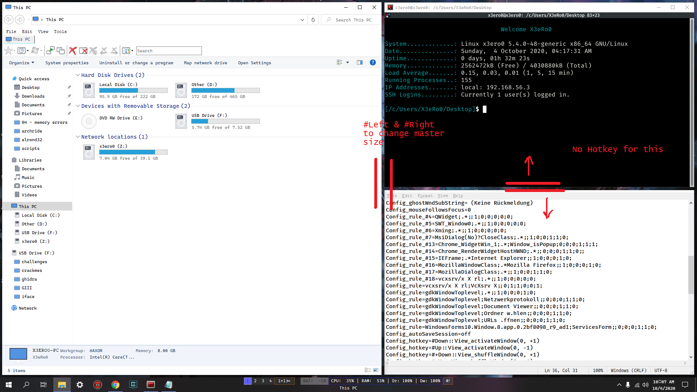697x392 pixels.
Task: Open the Organize dropdown
Action: click(21, 63)
